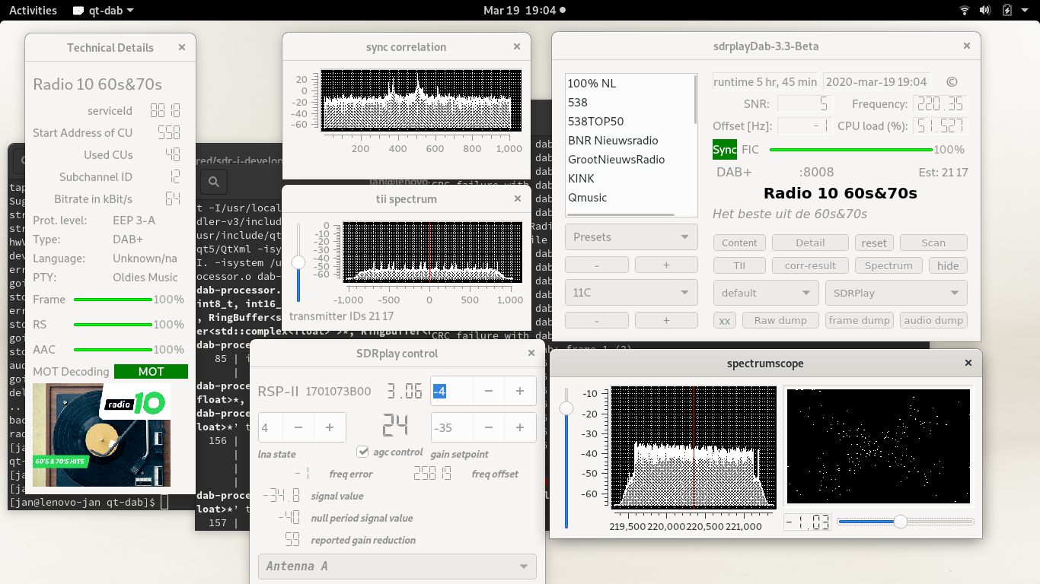1040x584 pixels.
Task: Click the audio dump button
Action: [933, 320]
